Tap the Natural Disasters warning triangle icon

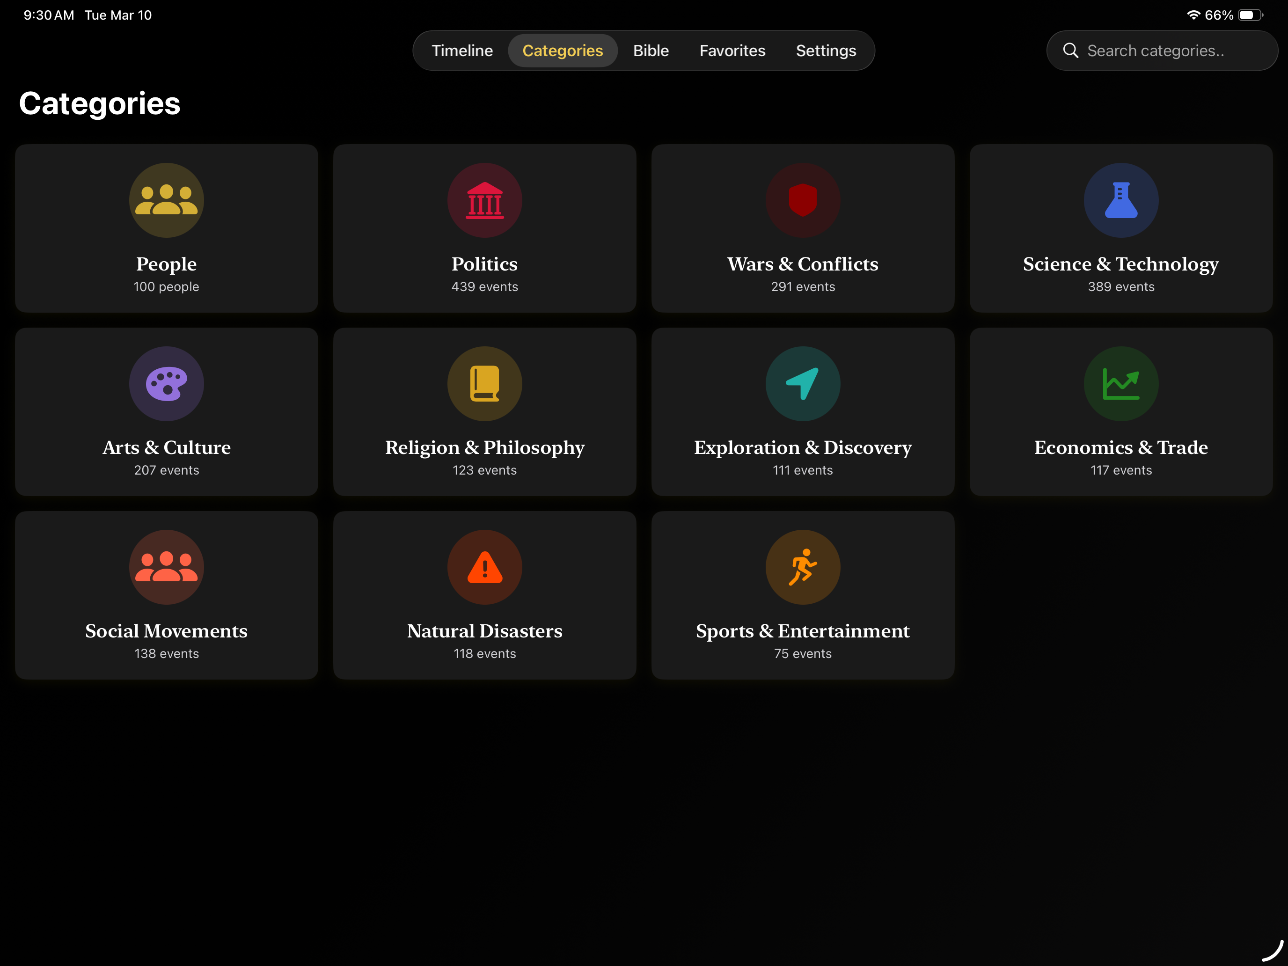[484, 567]
